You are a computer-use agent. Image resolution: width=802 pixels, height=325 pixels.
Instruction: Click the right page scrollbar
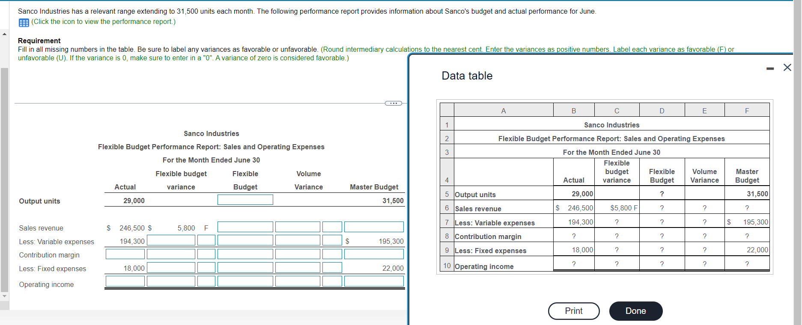797,162
